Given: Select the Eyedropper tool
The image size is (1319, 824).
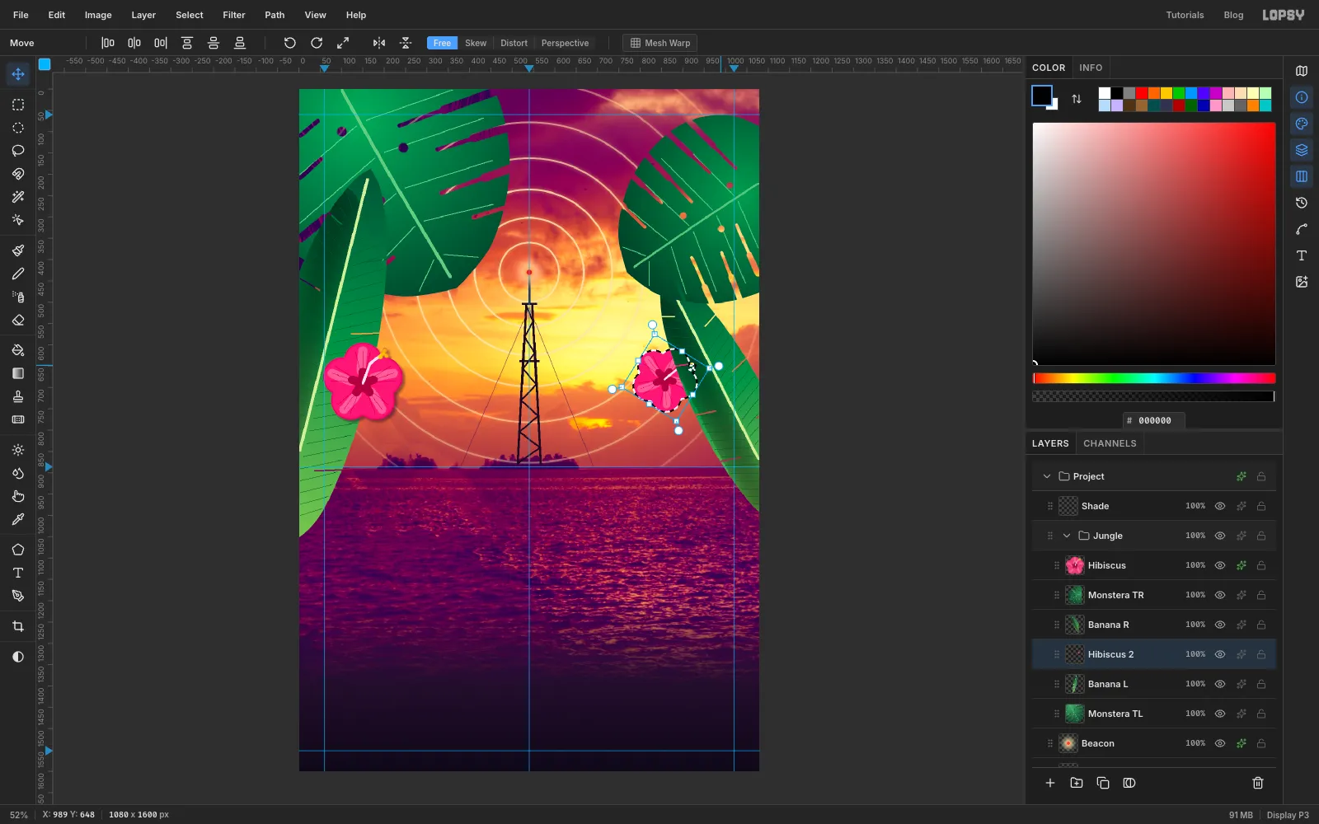Looking at the screenshot, I should (18, 520).
